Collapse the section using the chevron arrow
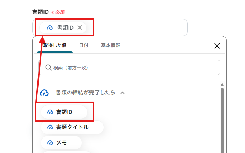 pyautogui.click(x=122, y=93)
